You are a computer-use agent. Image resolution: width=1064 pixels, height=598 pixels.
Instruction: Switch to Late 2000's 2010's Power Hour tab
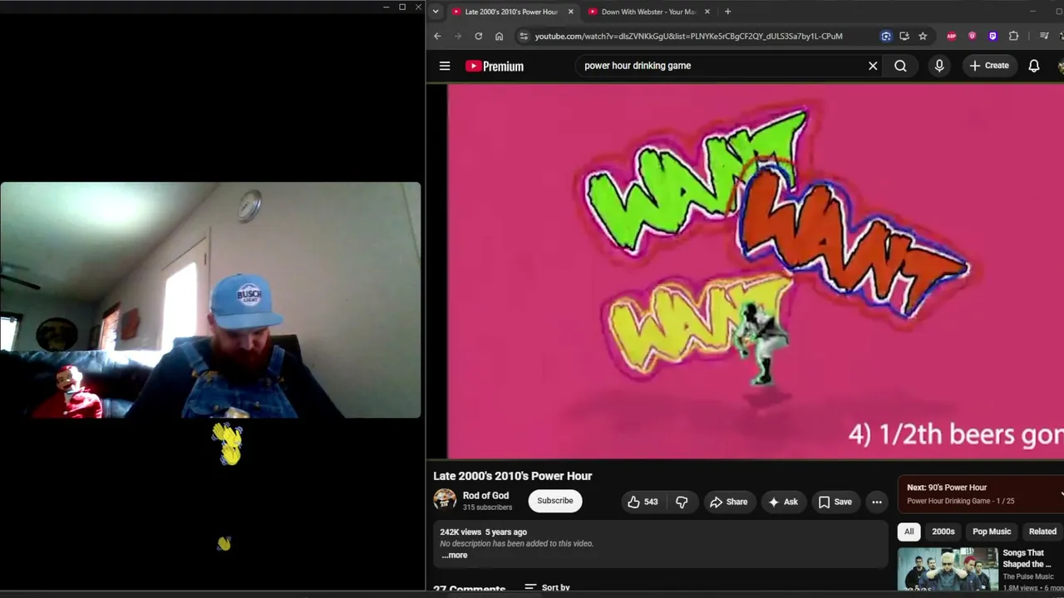pos(512,12)
